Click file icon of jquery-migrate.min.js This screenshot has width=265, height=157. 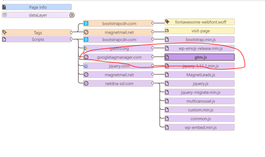pyautogui.click(x=167, y=92)
